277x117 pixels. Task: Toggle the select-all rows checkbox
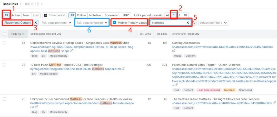[4, 34]
